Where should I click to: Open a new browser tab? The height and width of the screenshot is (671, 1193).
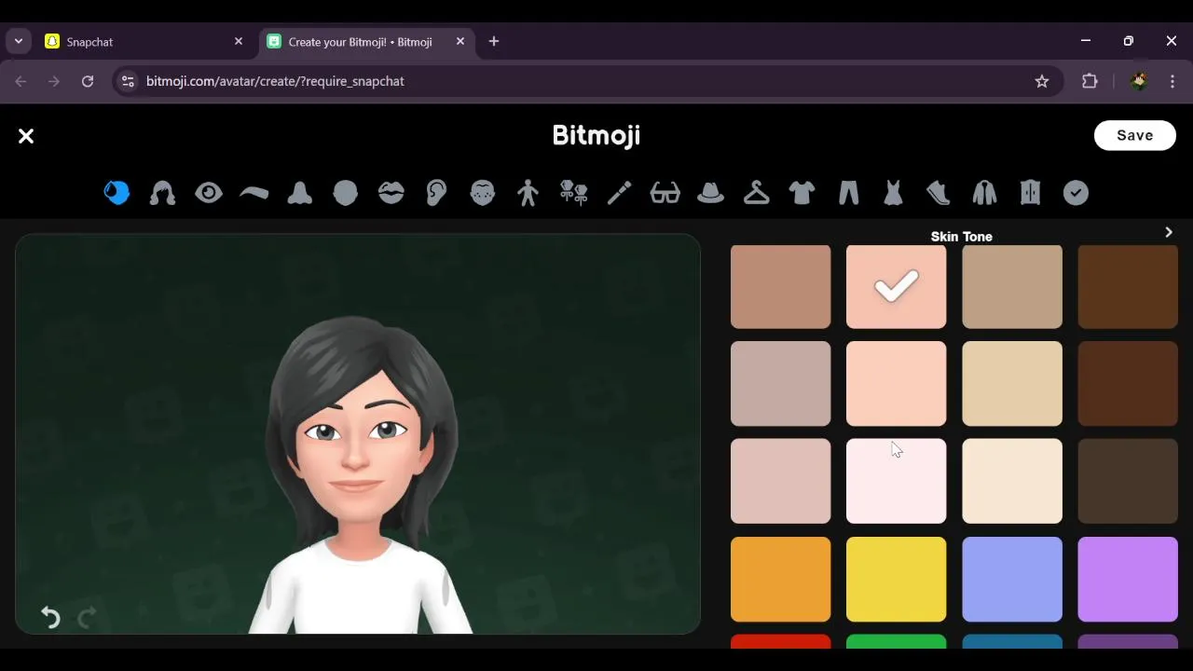[494, 42]
